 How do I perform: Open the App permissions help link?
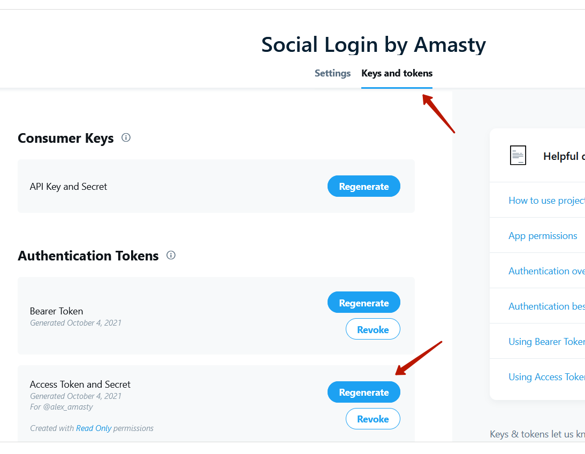click(x=543, y=236)
